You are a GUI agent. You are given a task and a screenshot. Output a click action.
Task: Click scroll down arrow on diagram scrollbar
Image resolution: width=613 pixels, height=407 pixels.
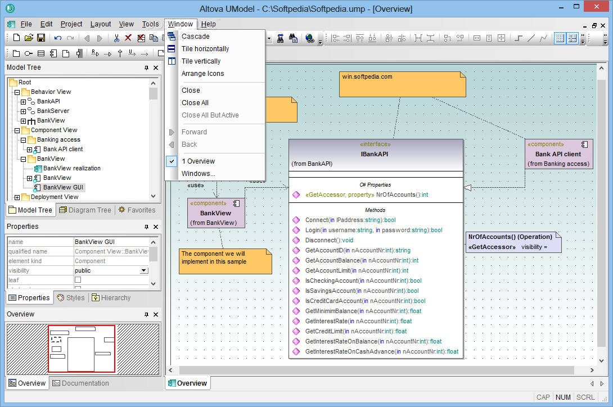[x=601, y=360]
